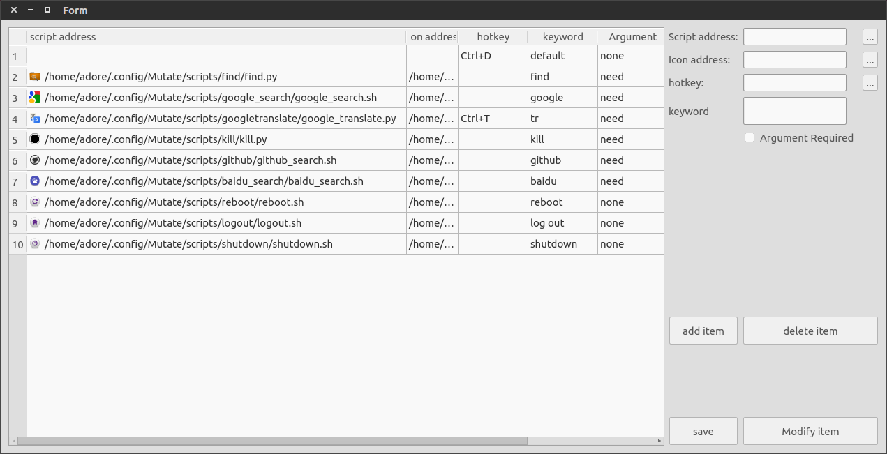The height and width of the screenshot is (454, 887).
Task: Select row header number 10
Action: click(17, 244)
